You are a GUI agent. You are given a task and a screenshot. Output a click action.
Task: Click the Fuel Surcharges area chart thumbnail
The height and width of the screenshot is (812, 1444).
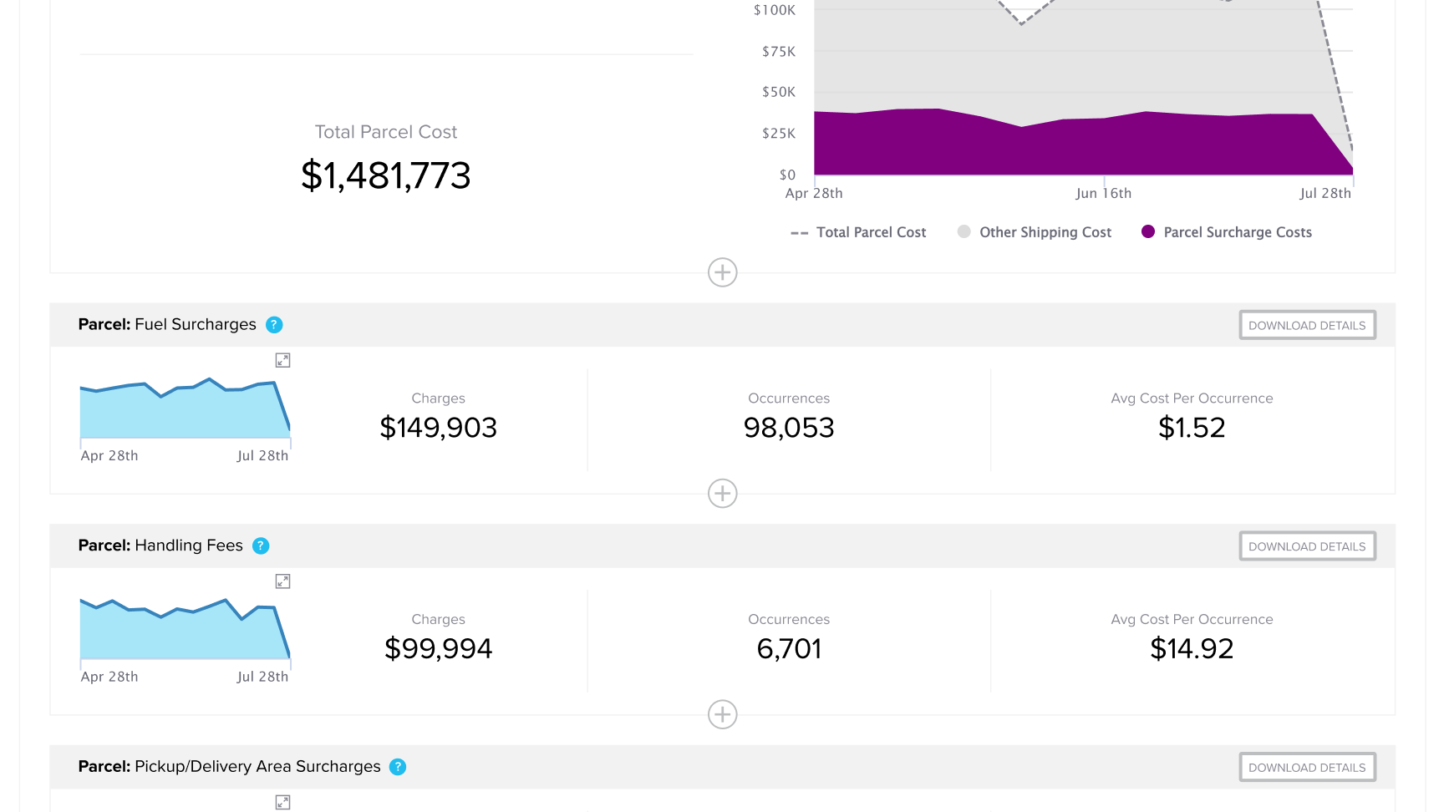185,409
